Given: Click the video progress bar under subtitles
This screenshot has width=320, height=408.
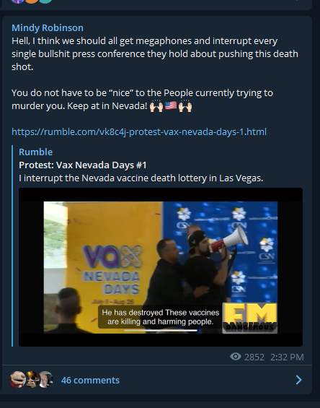Looking at the screenshot, I should tap(161, 331).
